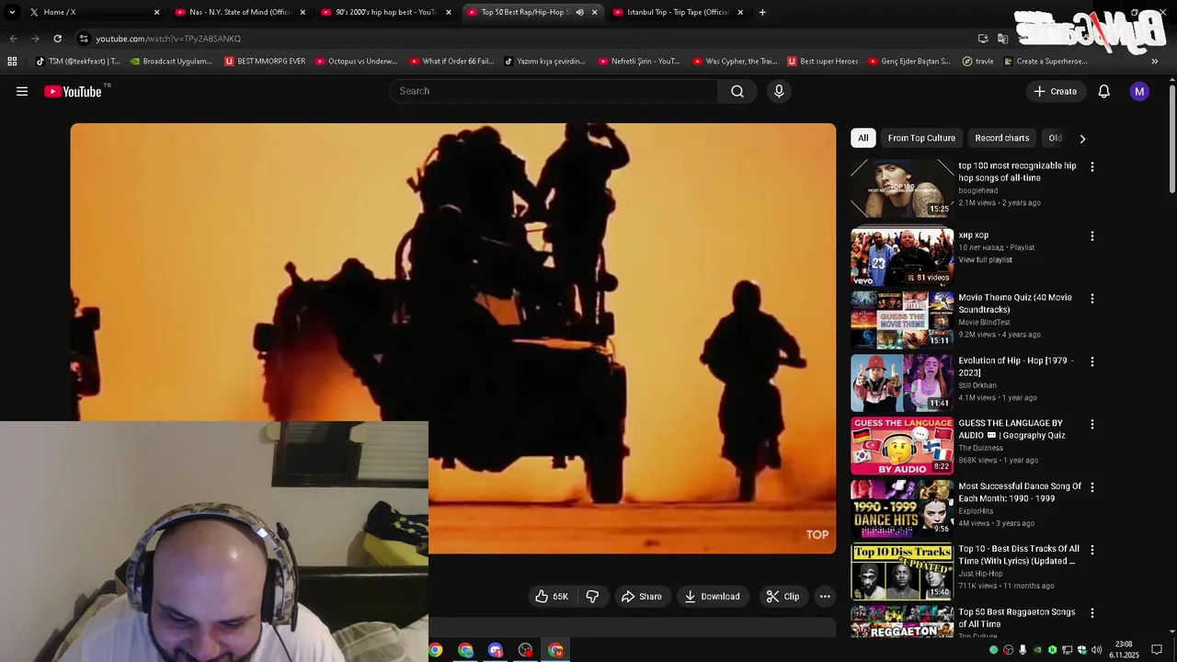1177x662 pixels.
Task: Open options for Most Successful Dance Song video
Action: tap(1091, 487)
